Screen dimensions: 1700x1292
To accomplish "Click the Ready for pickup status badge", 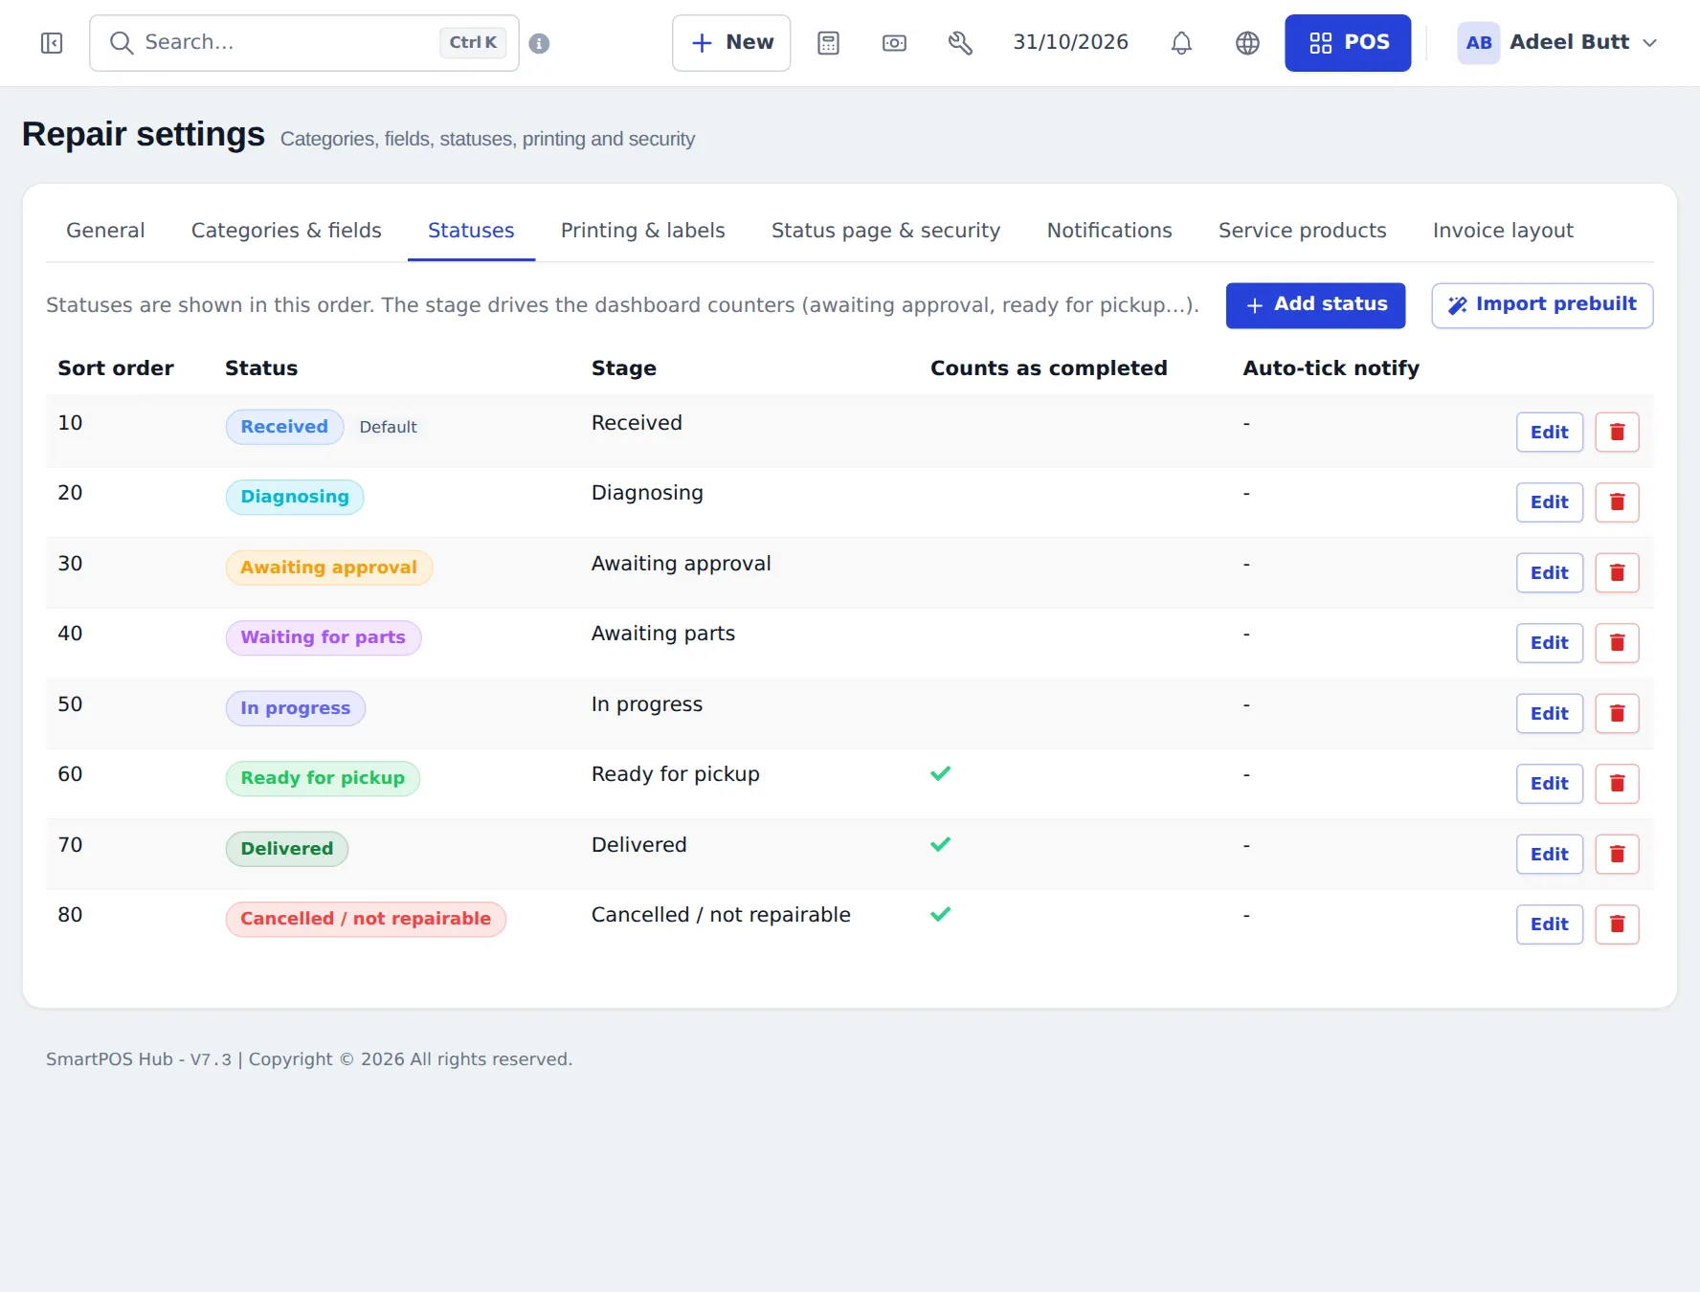I will pyautogui.click(x=323, y=778).
